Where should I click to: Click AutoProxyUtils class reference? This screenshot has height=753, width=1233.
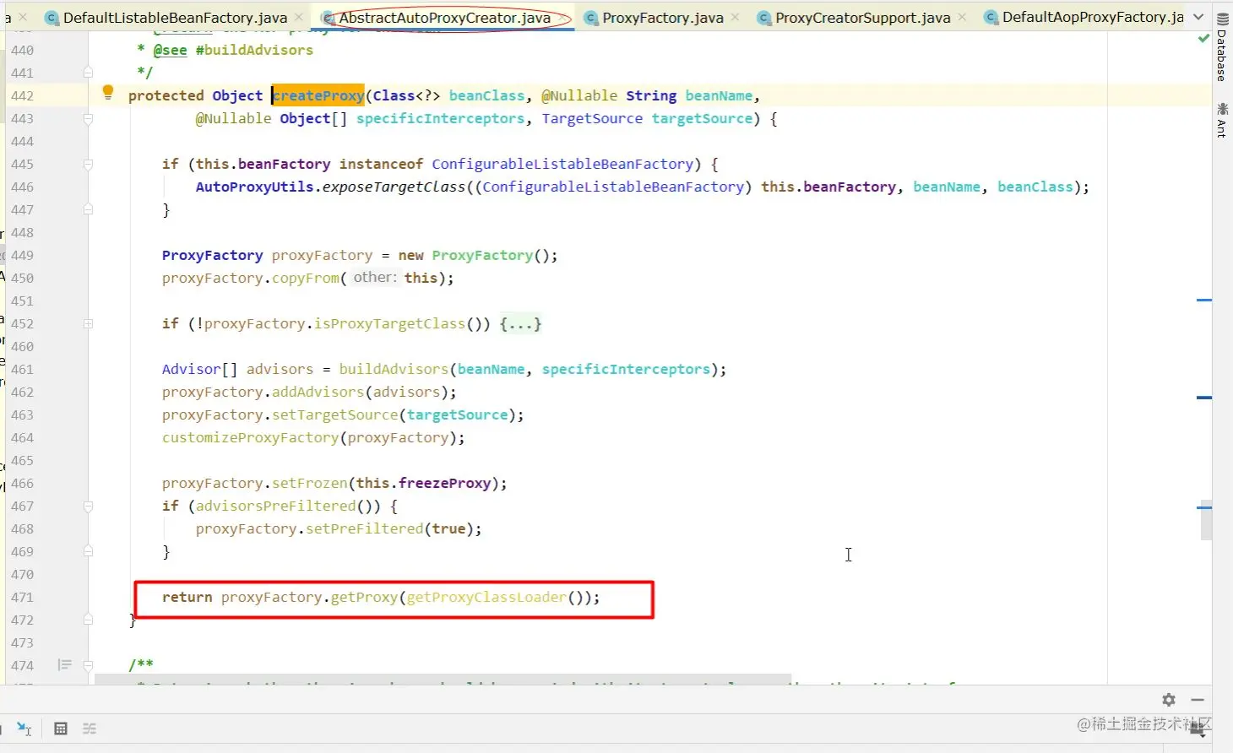pos(255,187)
